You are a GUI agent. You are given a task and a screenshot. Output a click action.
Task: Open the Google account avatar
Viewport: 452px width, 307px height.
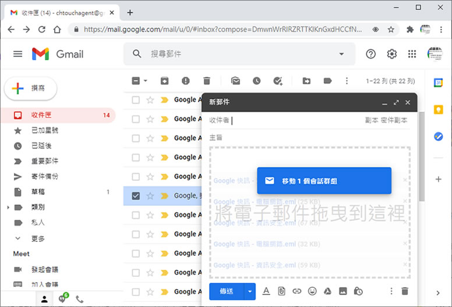pos(435,54)
